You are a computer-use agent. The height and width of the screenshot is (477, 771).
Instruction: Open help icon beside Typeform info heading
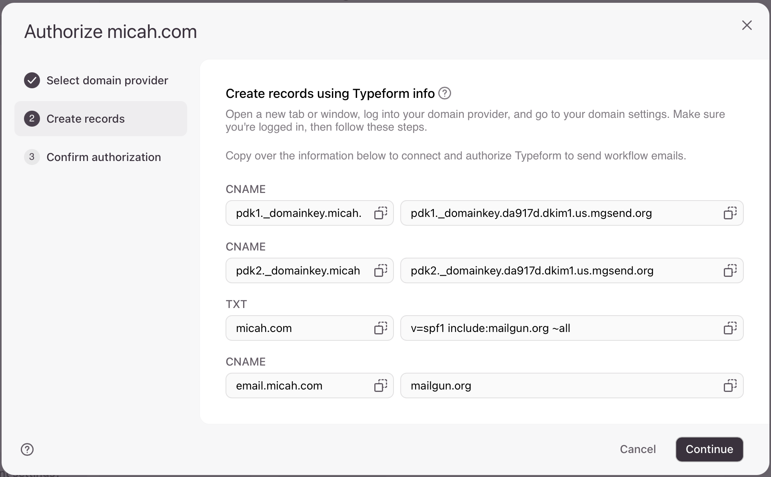(444, 93)
